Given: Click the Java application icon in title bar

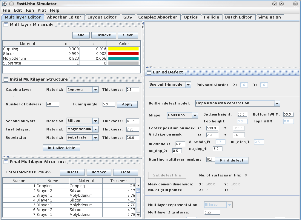Looking at the screenshot, I should pyautogui.click(x=5, y=4).
